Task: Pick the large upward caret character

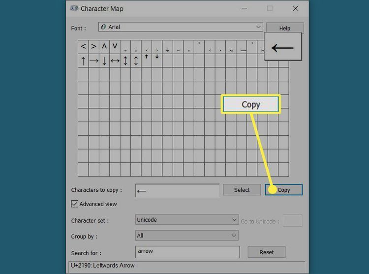Action: pyautogui.click(x=104, y=46)
